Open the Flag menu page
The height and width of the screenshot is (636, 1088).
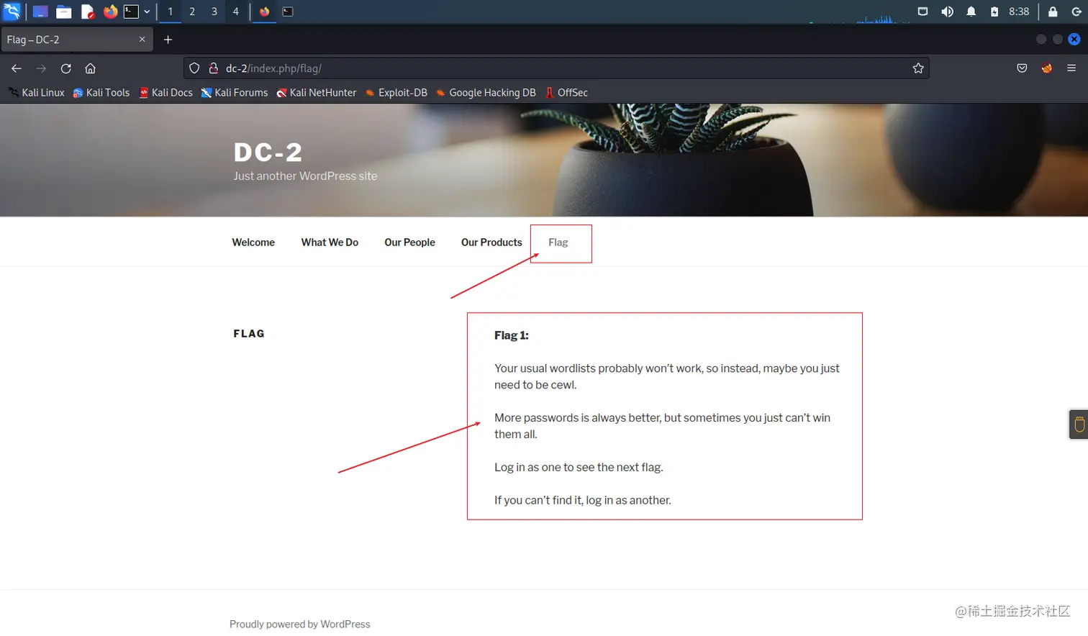click(x=558, y=242)
